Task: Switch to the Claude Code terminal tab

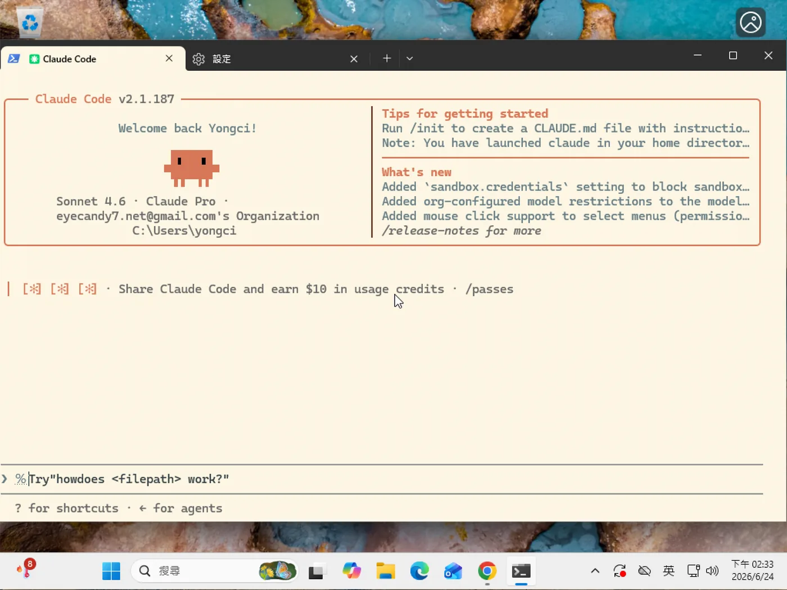Action: 93,58
